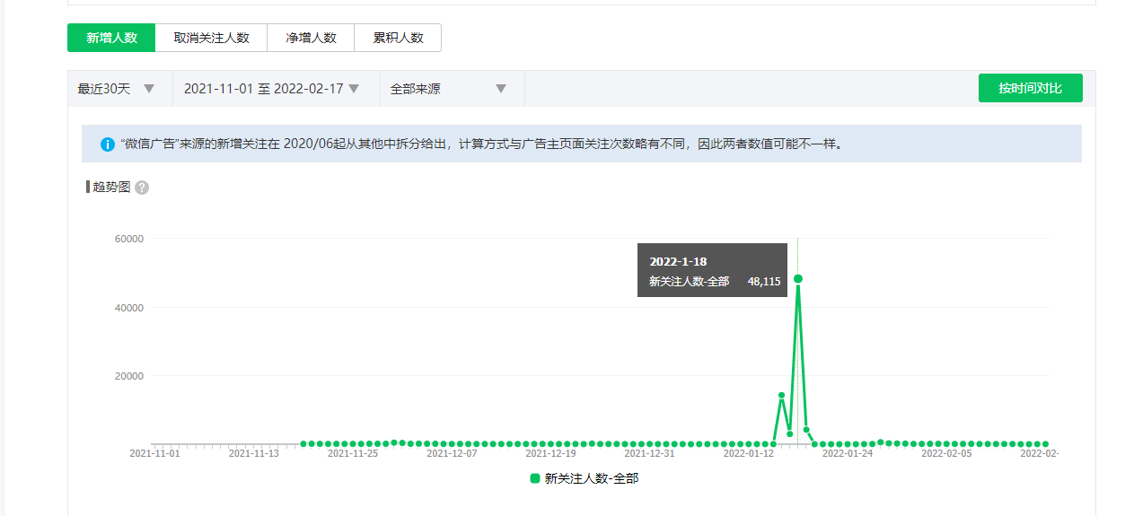Click the green legend color marker

[x=535, y=479]
